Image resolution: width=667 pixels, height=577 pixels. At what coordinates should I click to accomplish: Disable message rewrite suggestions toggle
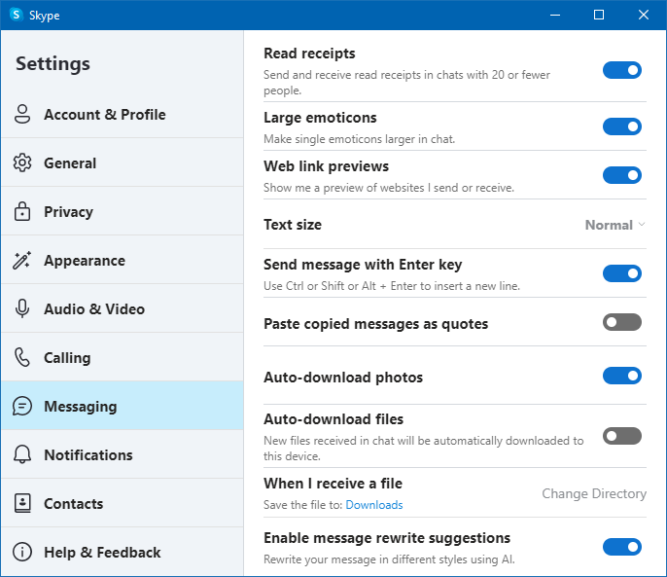pos(622,547)
